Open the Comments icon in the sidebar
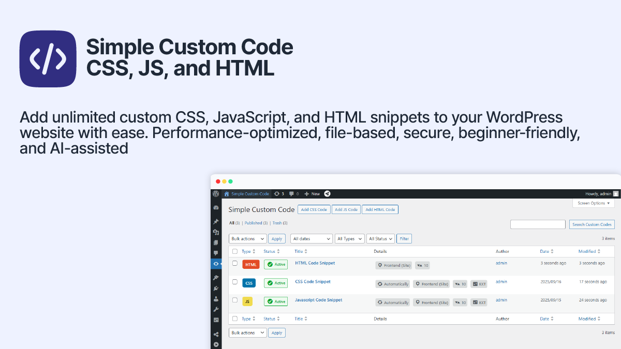Viewport: 621px width, 349px height. [216, 253]
